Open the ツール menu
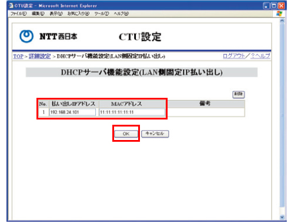Viewport: 294px width, 222px height. (x=102, y=13)
